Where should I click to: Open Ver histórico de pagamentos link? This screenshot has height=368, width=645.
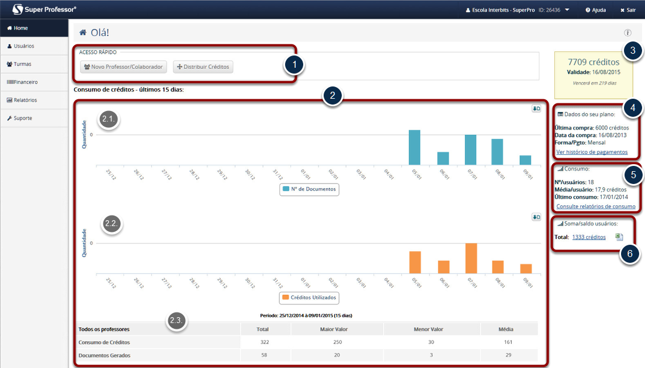592,152
